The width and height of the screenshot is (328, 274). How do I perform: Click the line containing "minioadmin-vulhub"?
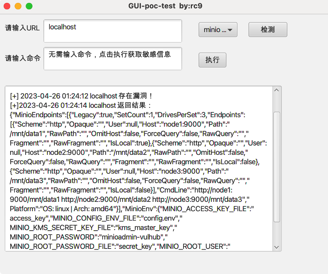point(88,237)
